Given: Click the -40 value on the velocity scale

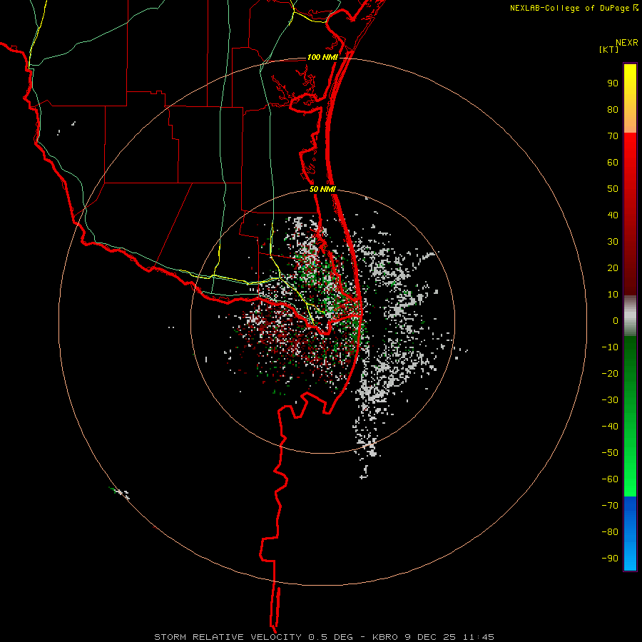Looking at the screenshot, I should (x=610, y=427).
